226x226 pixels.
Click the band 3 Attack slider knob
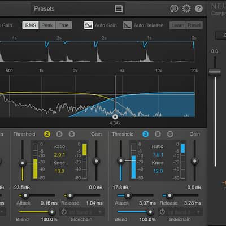pyautogui.click(x=128, y=195)
